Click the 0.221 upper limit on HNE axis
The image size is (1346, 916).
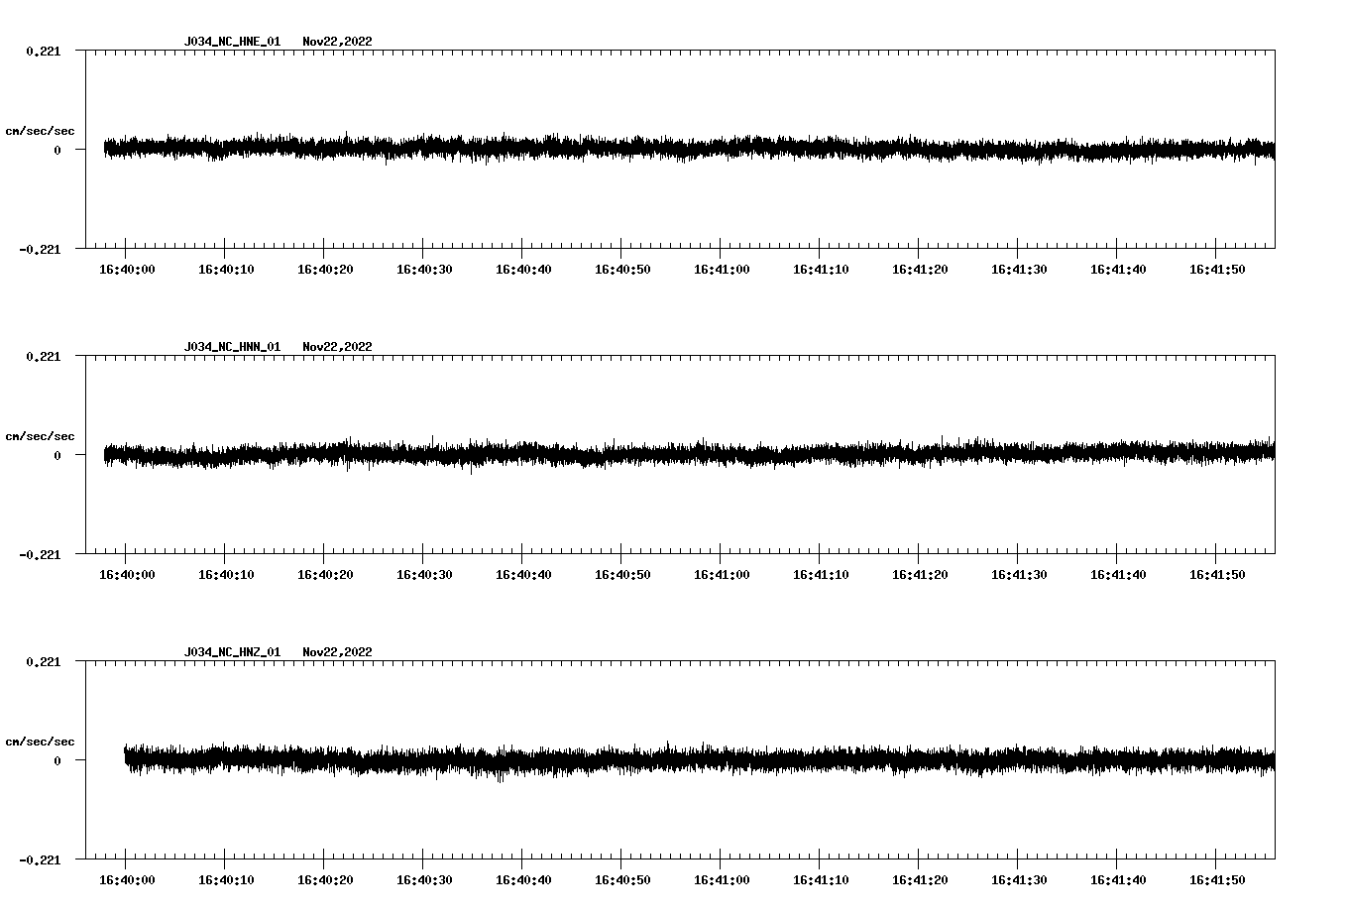tap(43, 51)
